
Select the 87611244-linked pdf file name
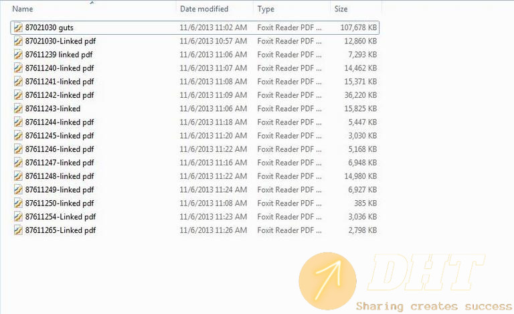point(60,123)
